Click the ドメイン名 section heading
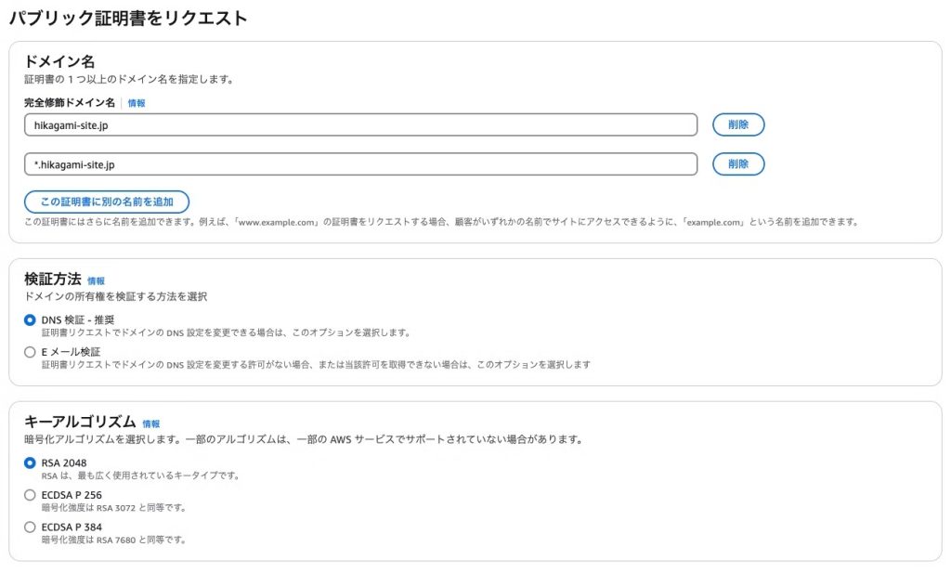This screenshot has height=573, width=951. point(59,62)
